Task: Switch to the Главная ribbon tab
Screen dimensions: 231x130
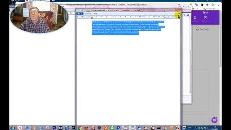Action: pos(88,14)
